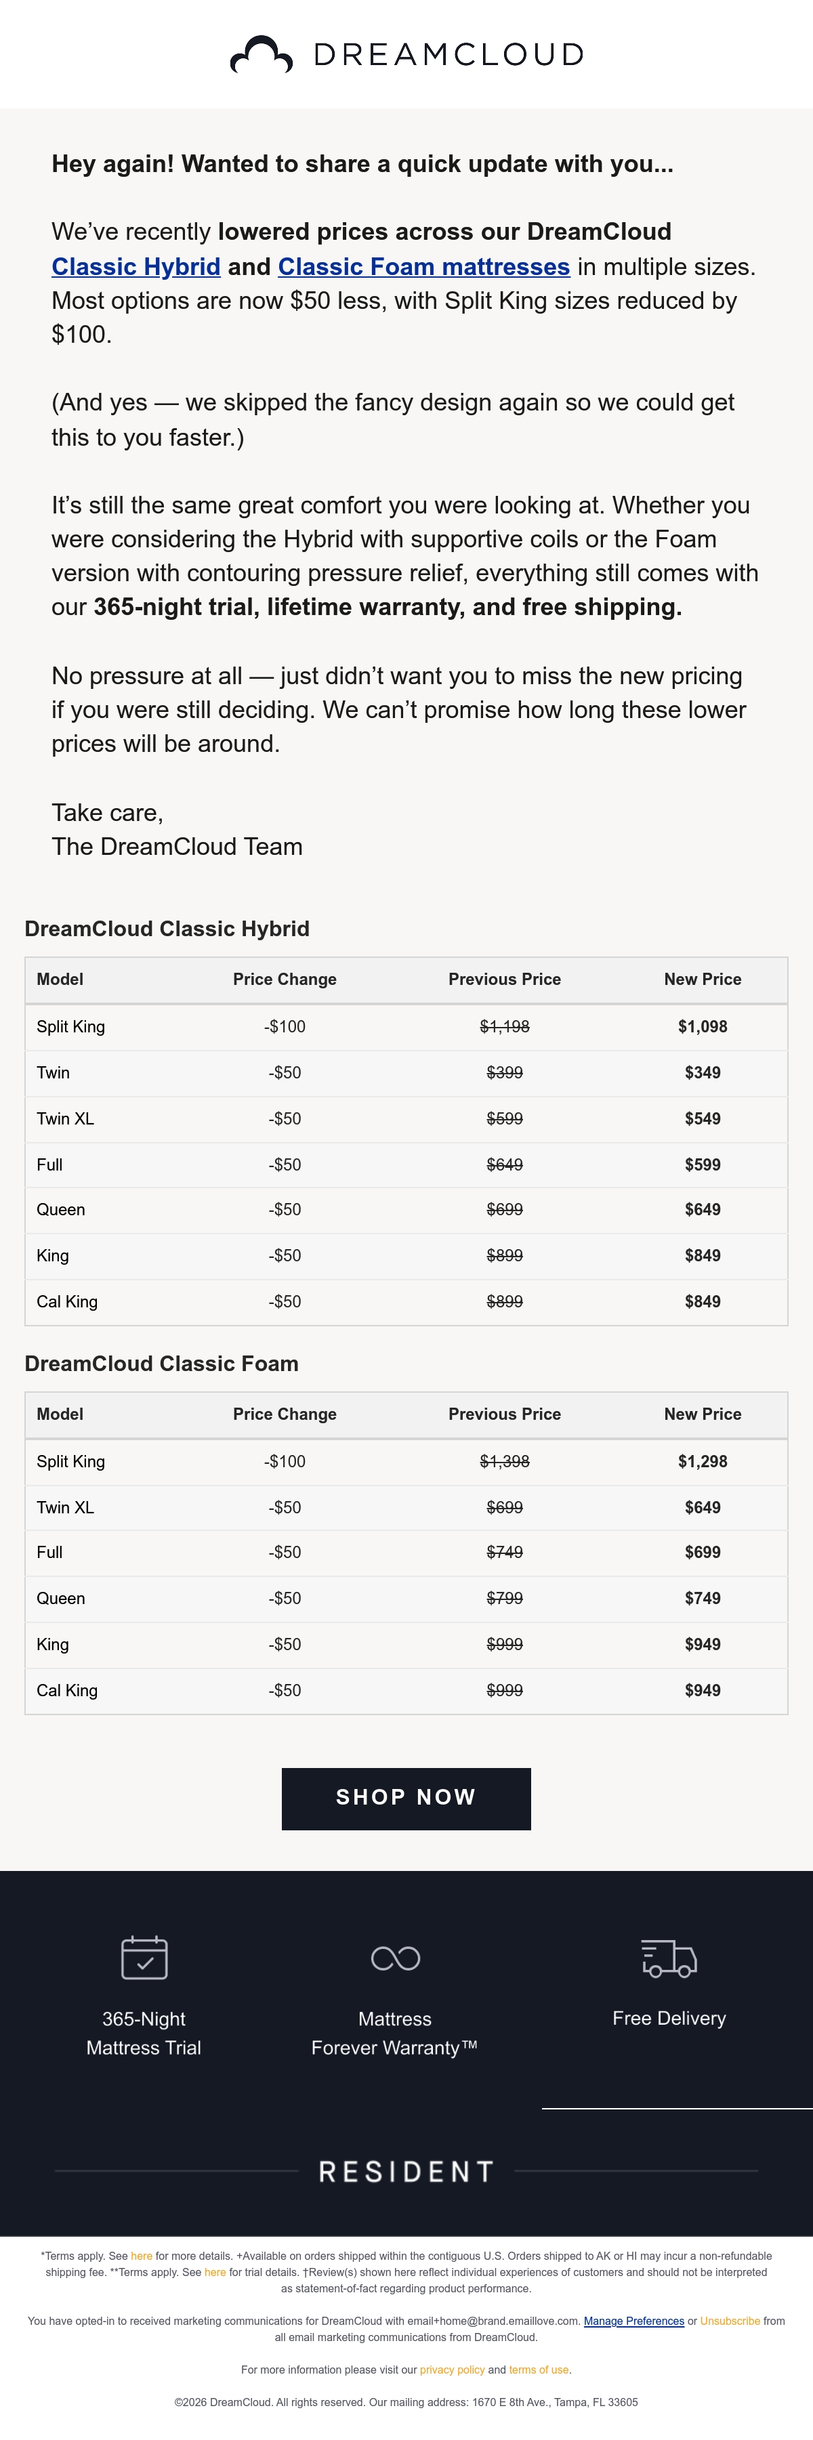813x2440 pixels.
Task: Open the Classic Foam mattresses link
Action: 423,266
